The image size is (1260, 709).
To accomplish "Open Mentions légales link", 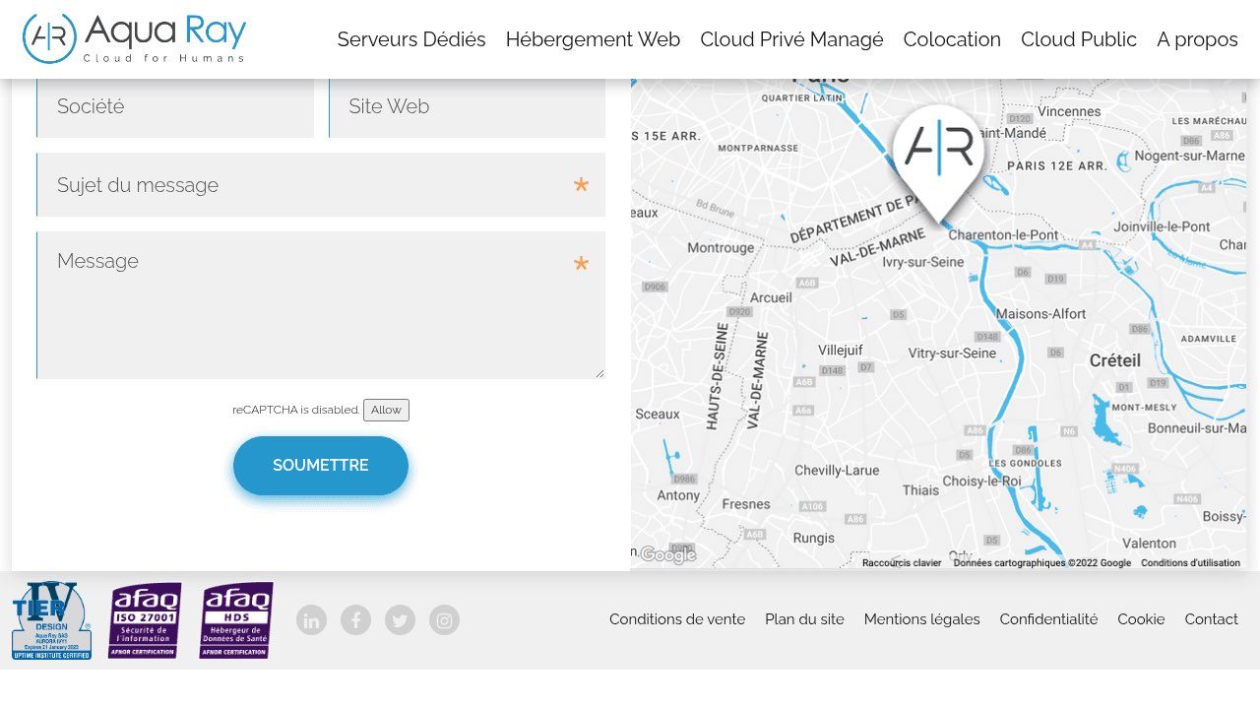I will coord(922,619).
